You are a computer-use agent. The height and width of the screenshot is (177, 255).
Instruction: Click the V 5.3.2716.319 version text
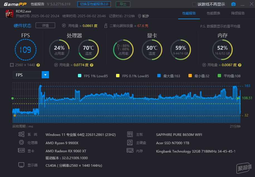pyautogui.click(x=59, y=4)
